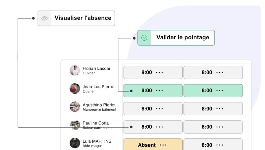The image size is (265, 150).
Task: Open three-dot menu on Jean-Luc Pierrot's second green cell
Action: [x=220, y=91]
